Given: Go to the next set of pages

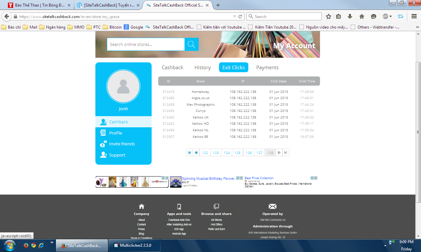Looking at the screenshot, I should pos(279,153).
